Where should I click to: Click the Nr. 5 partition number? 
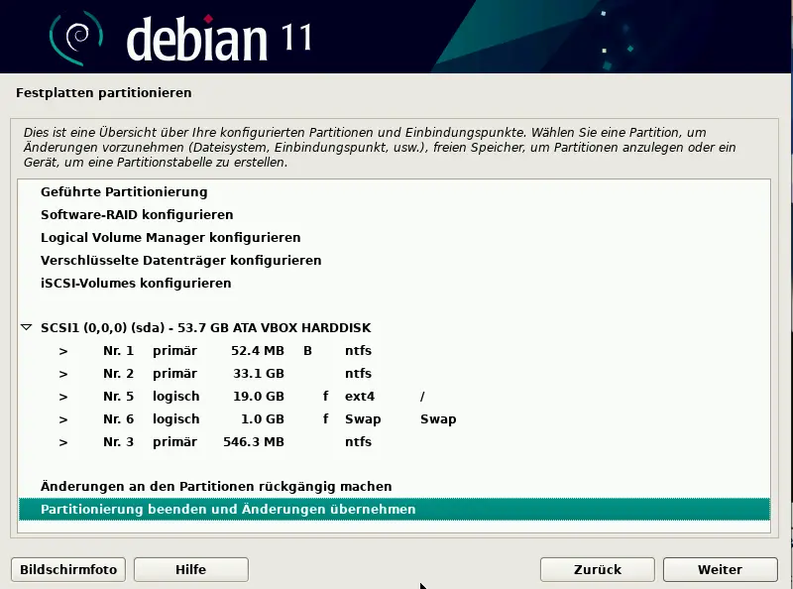(118, 397)
